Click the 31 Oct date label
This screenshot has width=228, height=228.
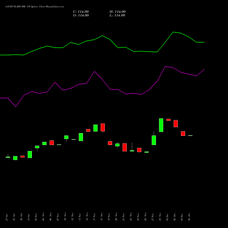29,217
